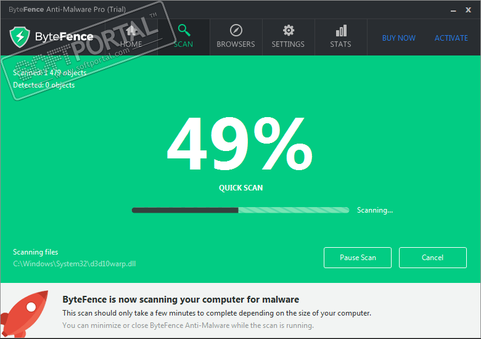The width and height of the screenshot is (481, 339).
Task: Switch to the BROWSERS tab label
Action: [x=236, y=44]
